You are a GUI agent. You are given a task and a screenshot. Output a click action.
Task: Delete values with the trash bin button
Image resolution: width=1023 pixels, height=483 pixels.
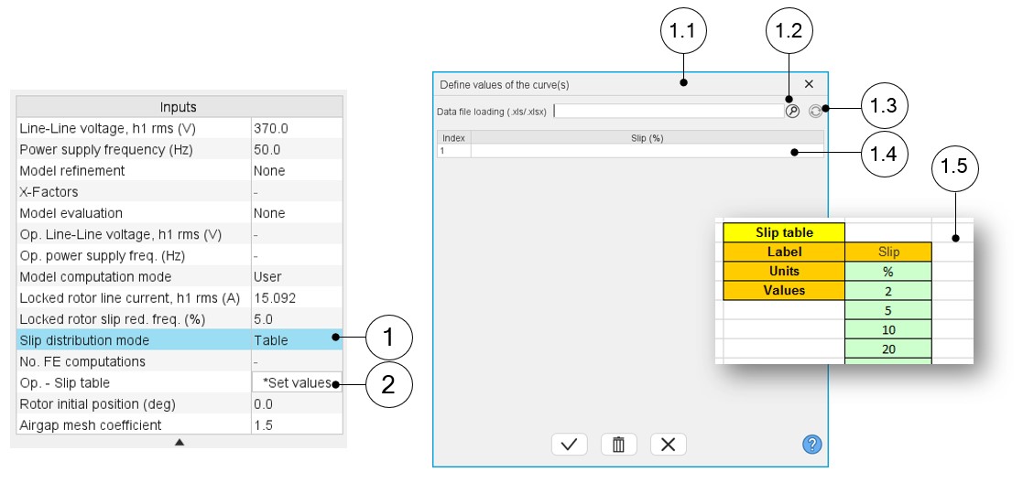pyautogui.click(x=618, y=445)
